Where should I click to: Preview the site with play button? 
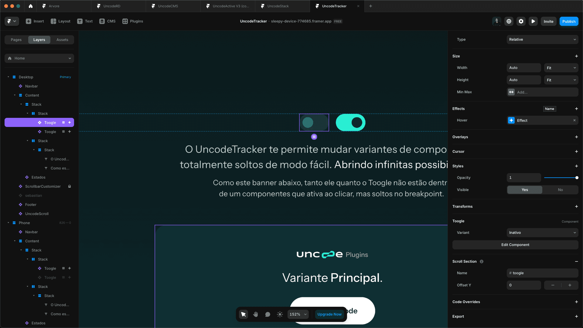tap(533, 21)
